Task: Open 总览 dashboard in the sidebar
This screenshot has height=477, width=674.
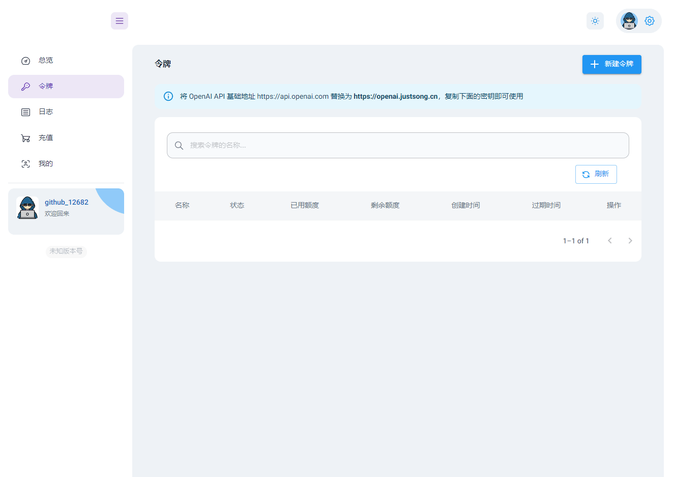Action: [46, 61]
